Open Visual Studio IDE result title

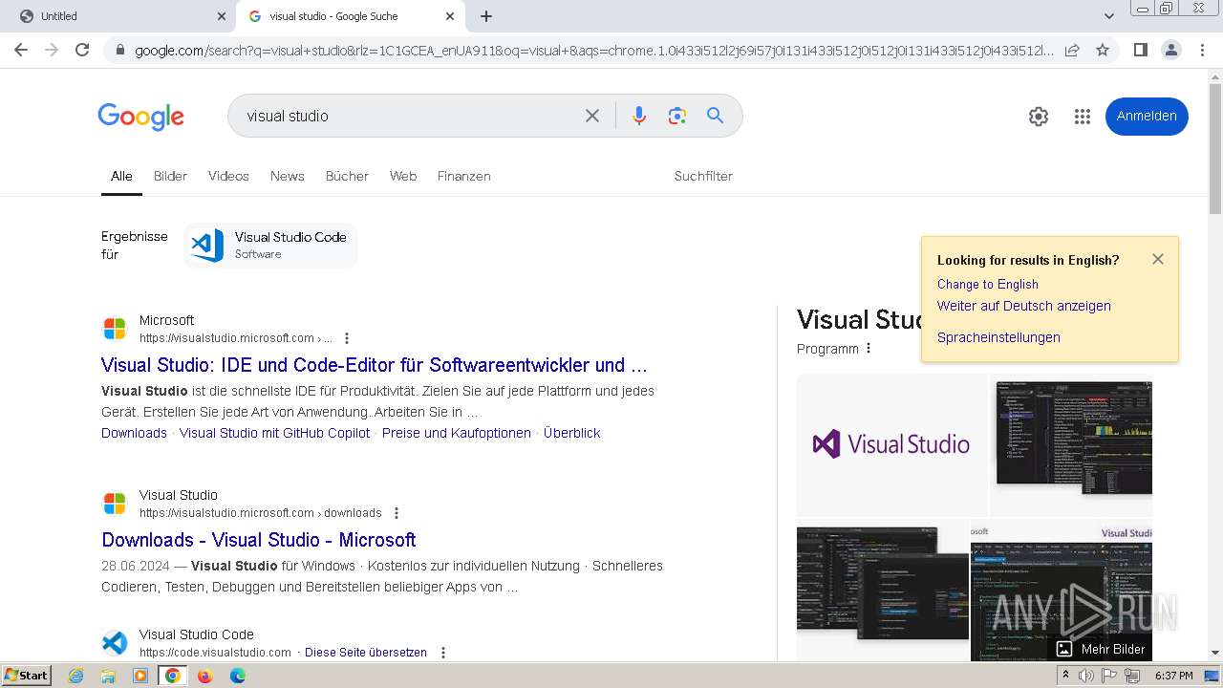coord(375,365)
